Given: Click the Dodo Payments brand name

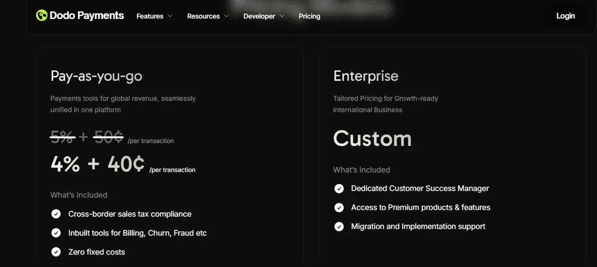Looking at the screenshot, I should pyautogui.click(x=86, y=16).
